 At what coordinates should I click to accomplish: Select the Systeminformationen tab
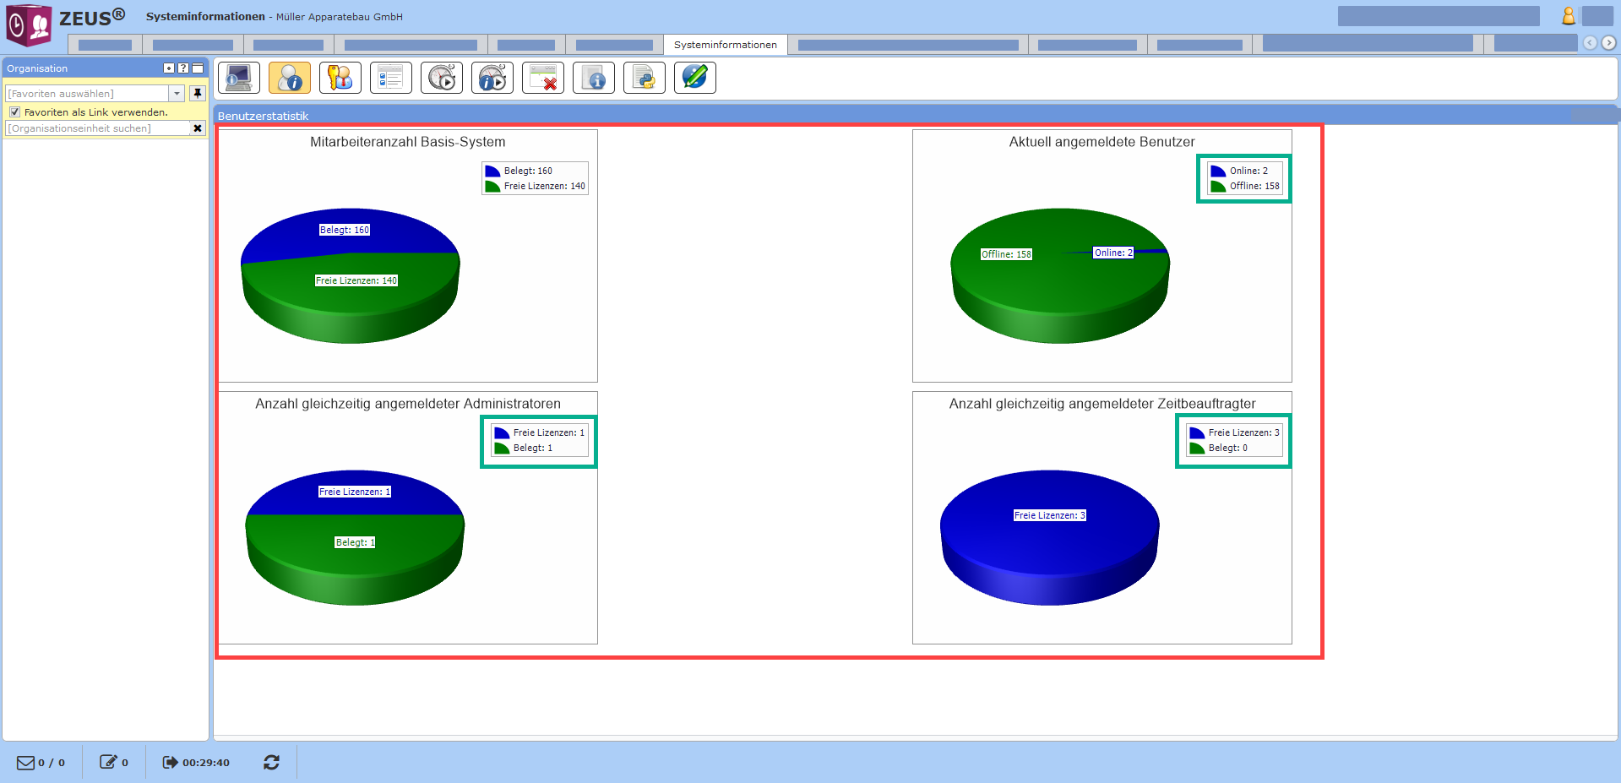[x=725, y=45]
